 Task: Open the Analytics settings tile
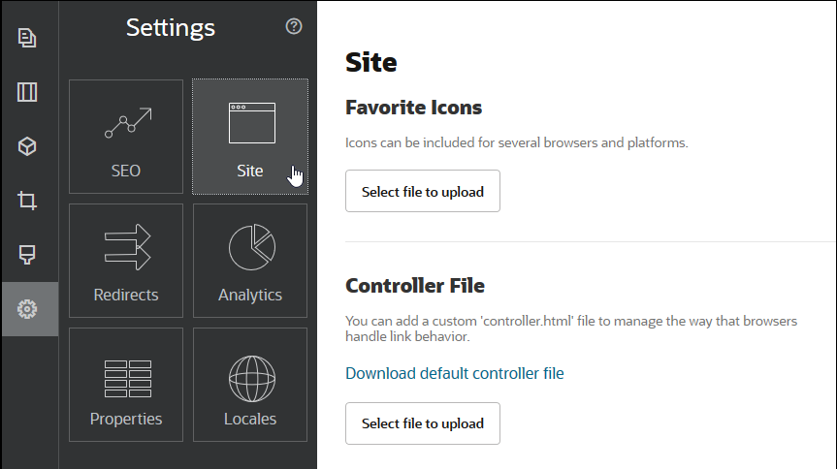[x=249, y=261]
